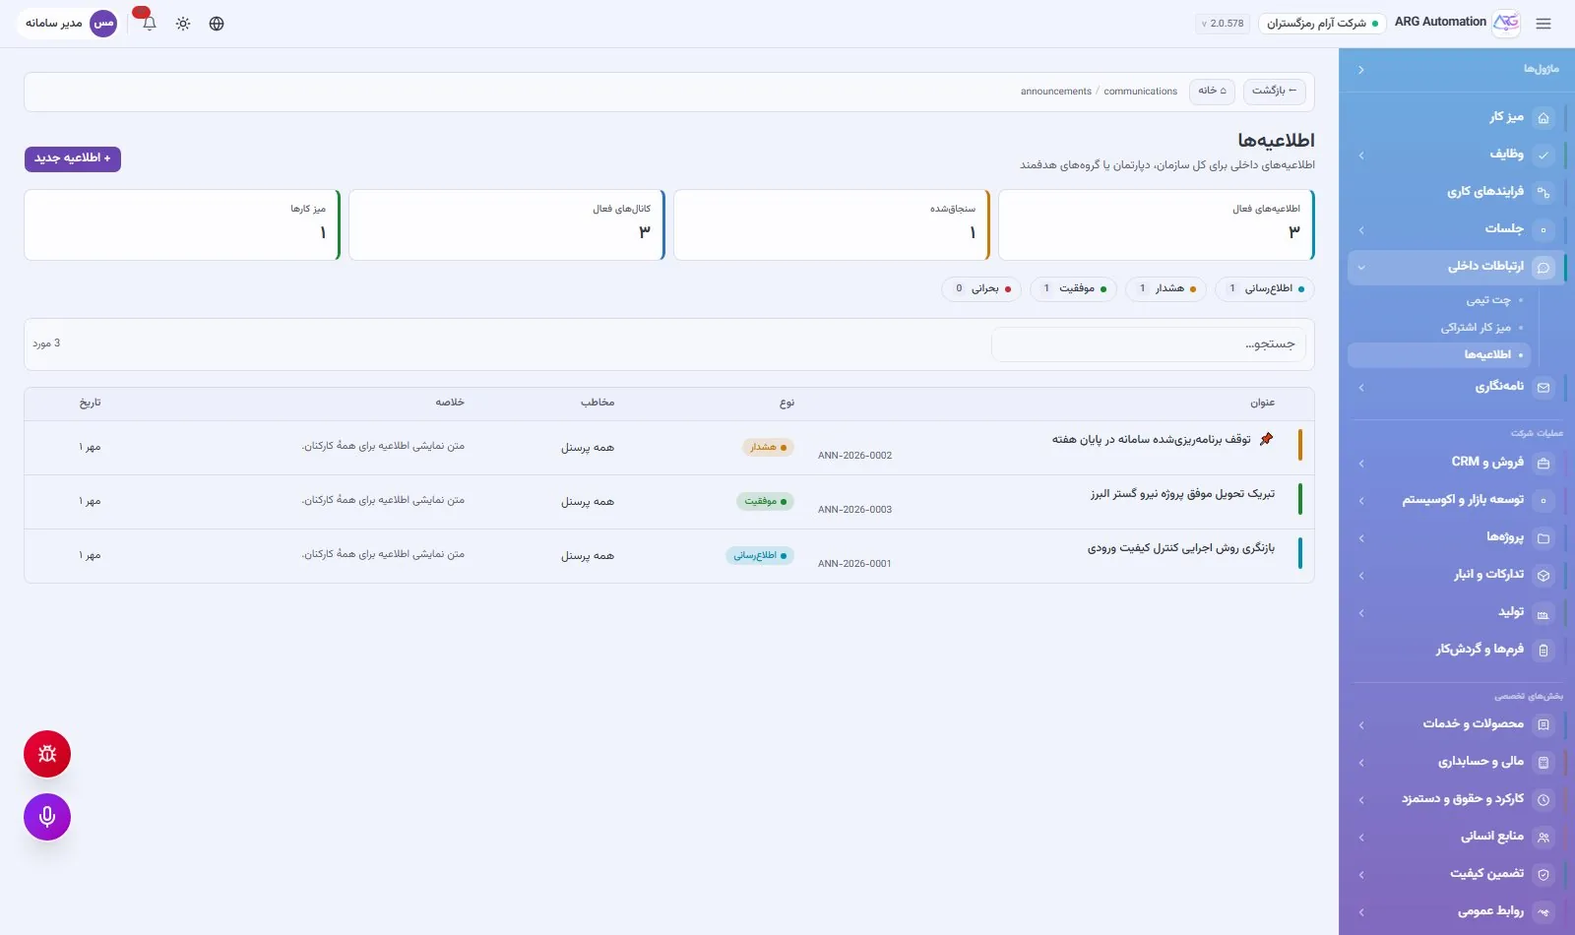
Task: Expand the مالی و حسابداری sidebar chevron
Action: 1361,763
